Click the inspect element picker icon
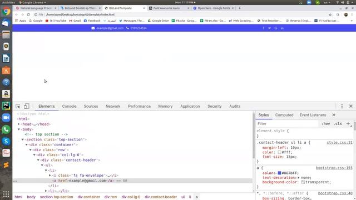This screenshot has height=200, width=356. point(18,106)
